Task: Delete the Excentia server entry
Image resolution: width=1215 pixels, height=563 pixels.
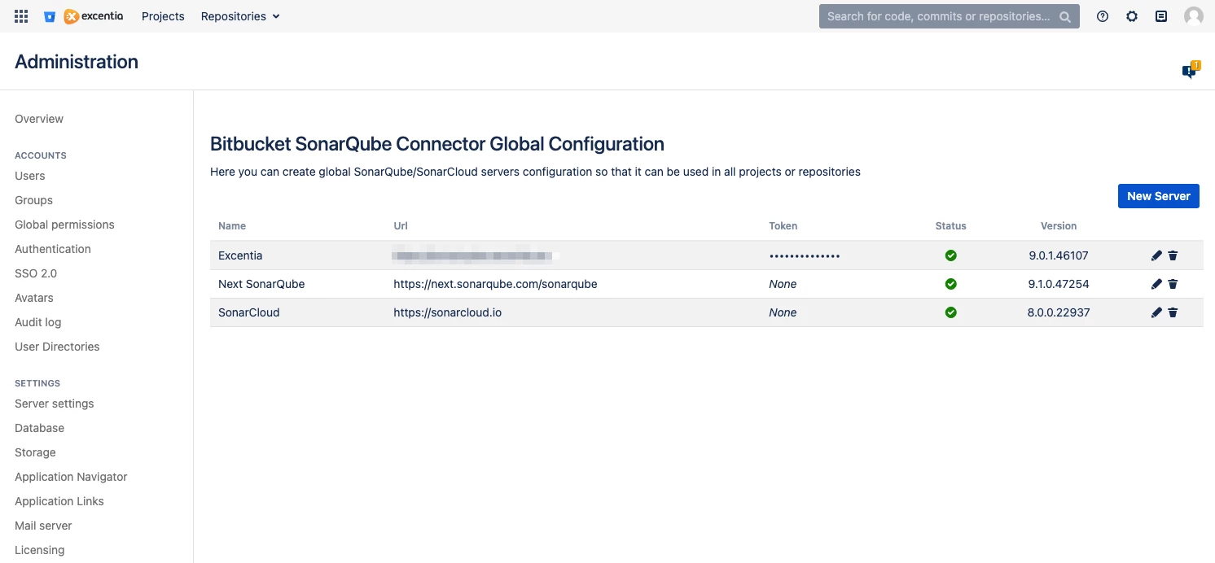Action: [x=1173, y=255]
